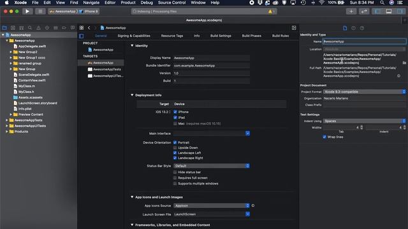Show the File inspector

(x=345, y=28)
